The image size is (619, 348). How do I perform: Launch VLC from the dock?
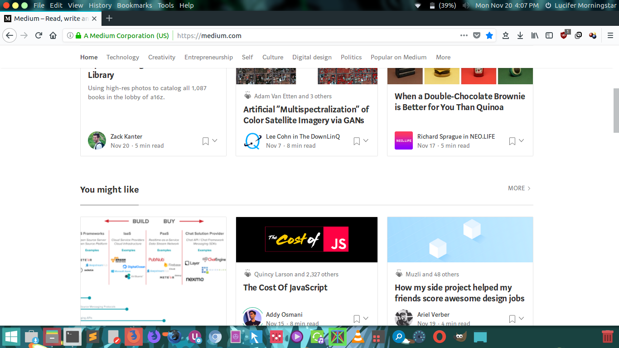[x=358, y=337]
